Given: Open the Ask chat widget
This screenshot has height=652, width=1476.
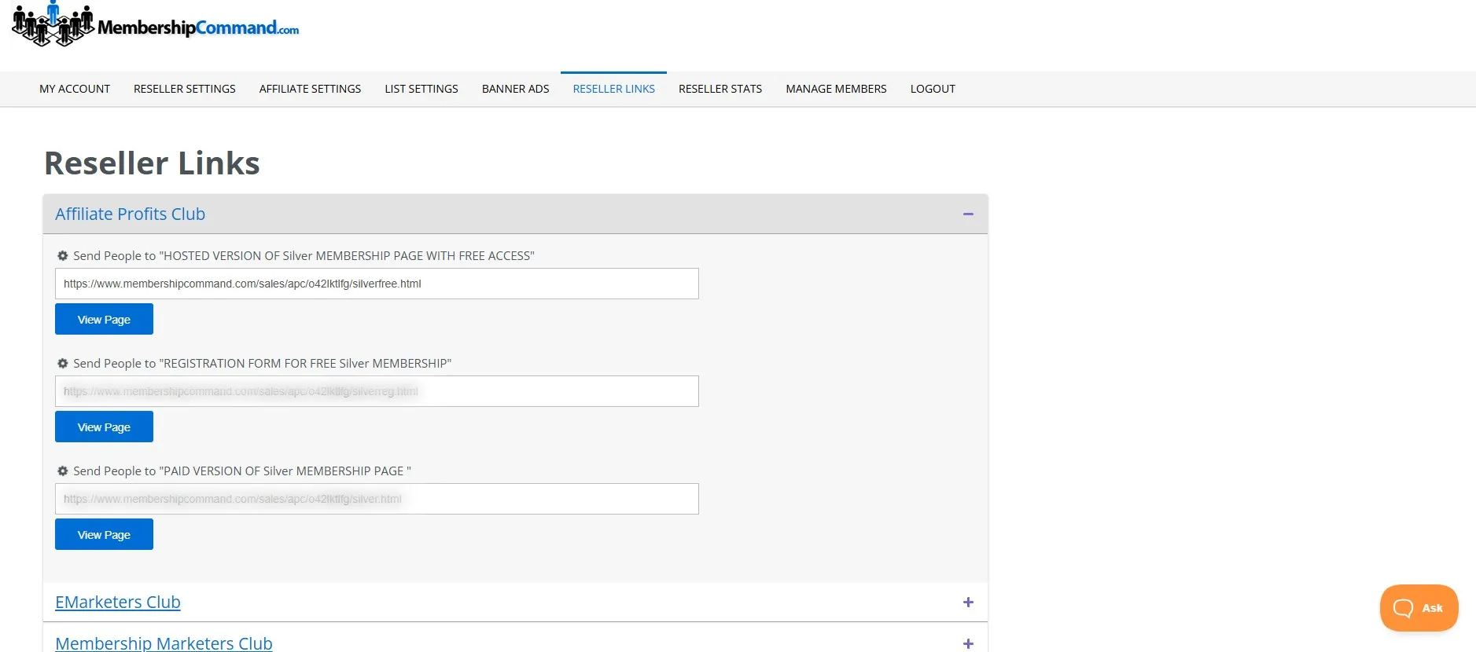Looking at the screenshot, I should pos(1419,608).
